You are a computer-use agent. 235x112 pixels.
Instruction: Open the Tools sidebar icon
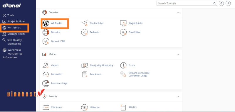tap(4, 15)
